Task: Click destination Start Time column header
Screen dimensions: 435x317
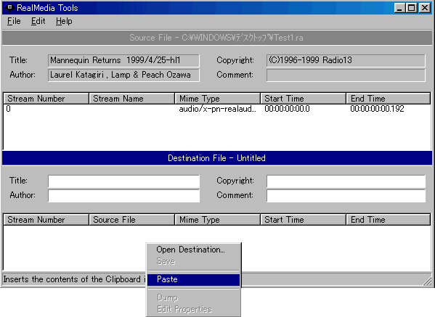Action: (304, 220)
